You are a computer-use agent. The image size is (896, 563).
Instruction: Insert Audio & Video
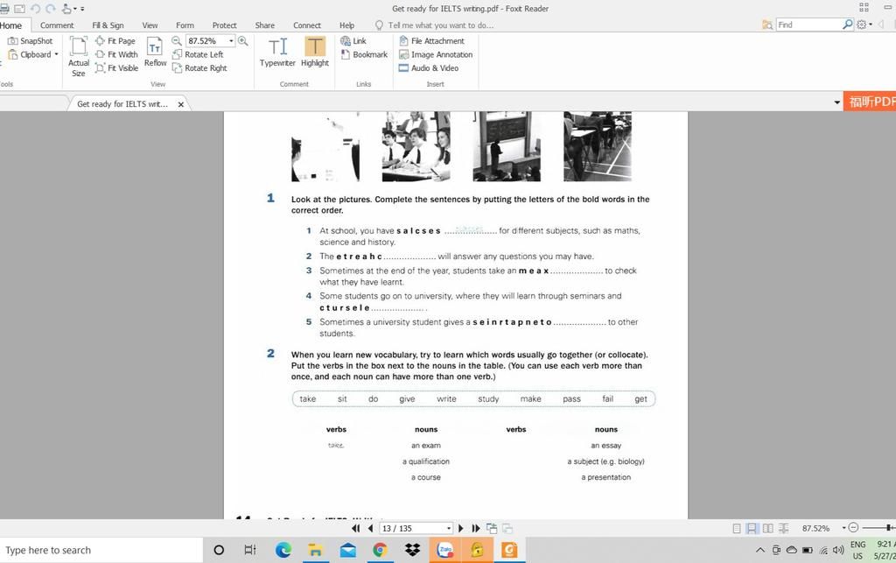[429, 67]
